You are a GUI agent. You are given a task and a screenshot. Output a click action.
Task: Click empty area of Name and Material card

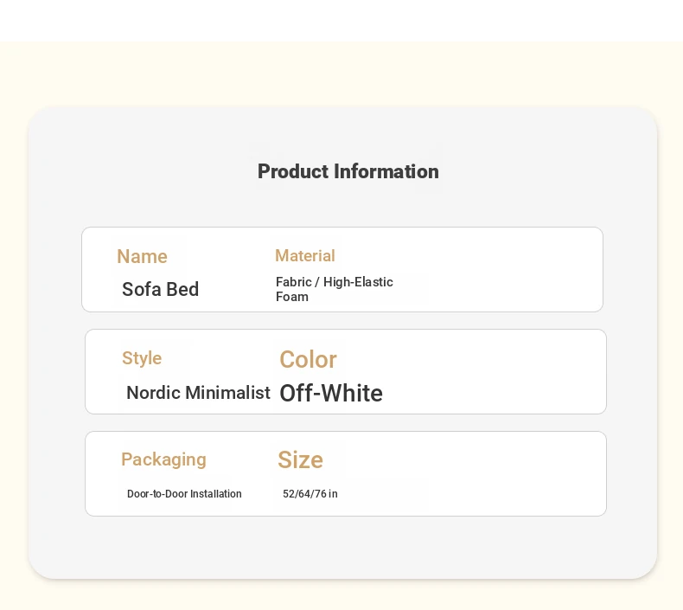tap(501, 269)
